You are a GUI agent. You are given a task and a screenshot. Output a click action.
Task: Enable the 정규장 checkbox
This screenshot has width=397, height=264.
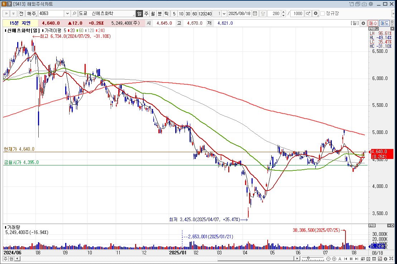[322, 14]
